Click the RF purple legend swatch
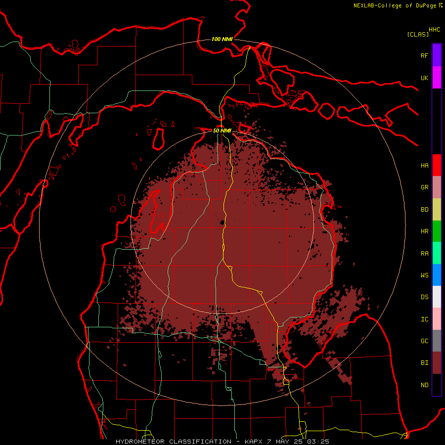This screenshot has height=445, width=445. click(x=437, y=55)
